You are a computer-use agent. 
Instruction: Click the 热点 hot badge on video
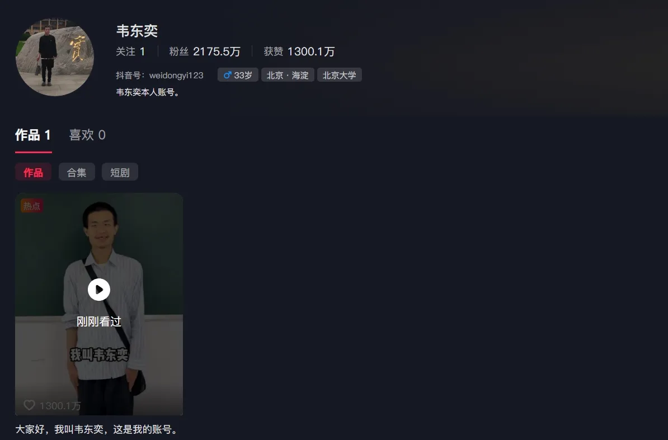32,206
